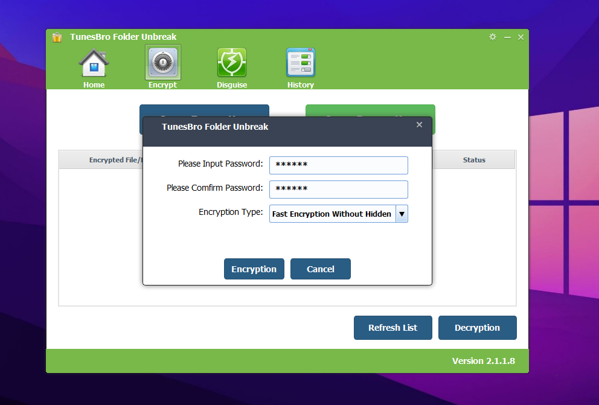
Task: Start Decryption of selected items
Action: click(477, 327)
